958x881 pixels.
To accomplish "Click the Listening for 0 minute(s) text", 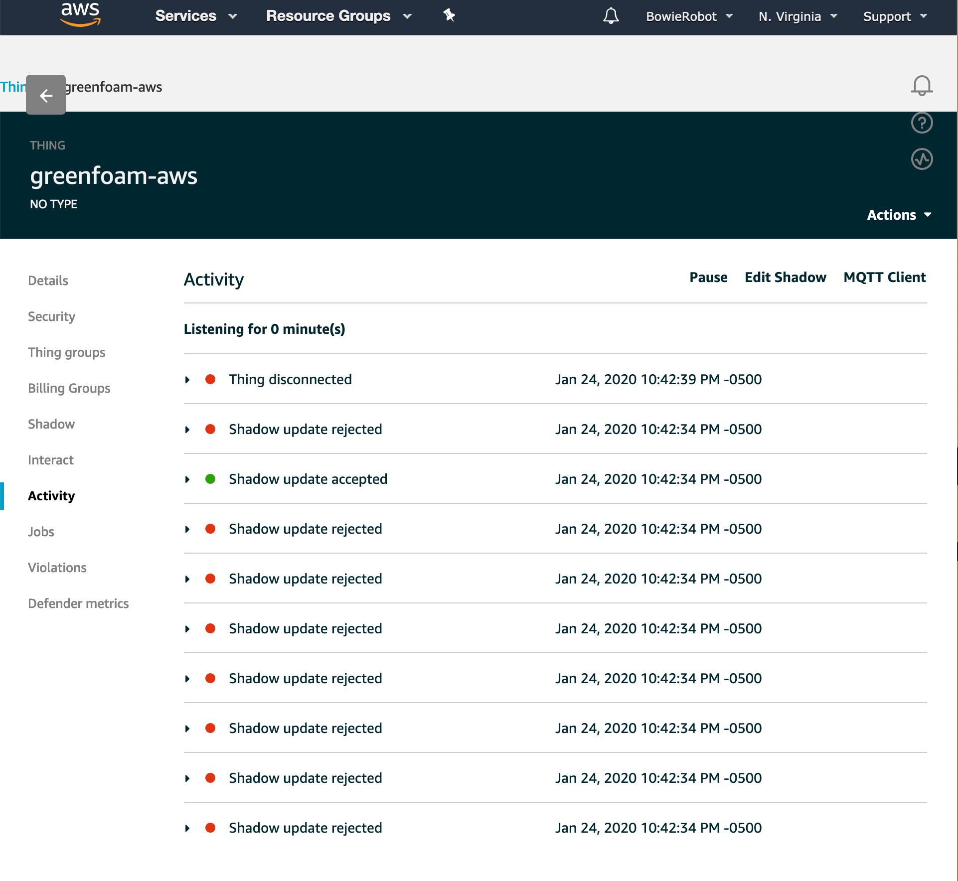I will pyautogui.click(x=264, y=329).
